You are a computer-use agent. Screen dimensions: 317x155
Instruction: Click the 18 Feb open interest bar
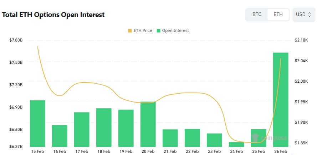[x=104, y=127]
